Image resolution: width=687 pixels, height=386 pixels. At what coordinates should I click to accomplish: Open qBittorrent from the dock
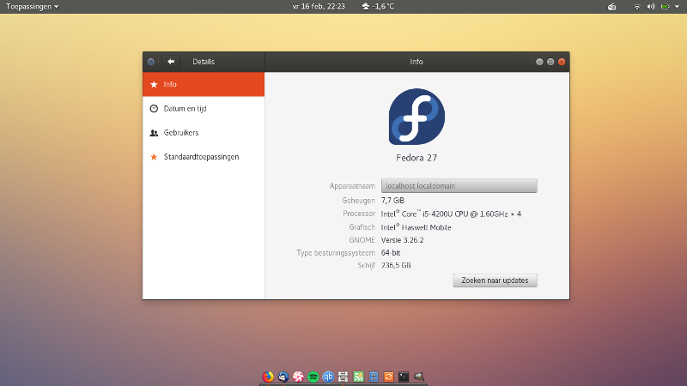point(328,377)
